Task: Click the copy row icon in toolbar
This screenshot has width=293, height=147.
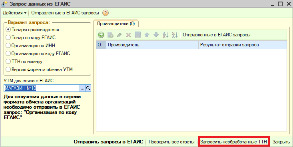Action: [x=110, y=35]
